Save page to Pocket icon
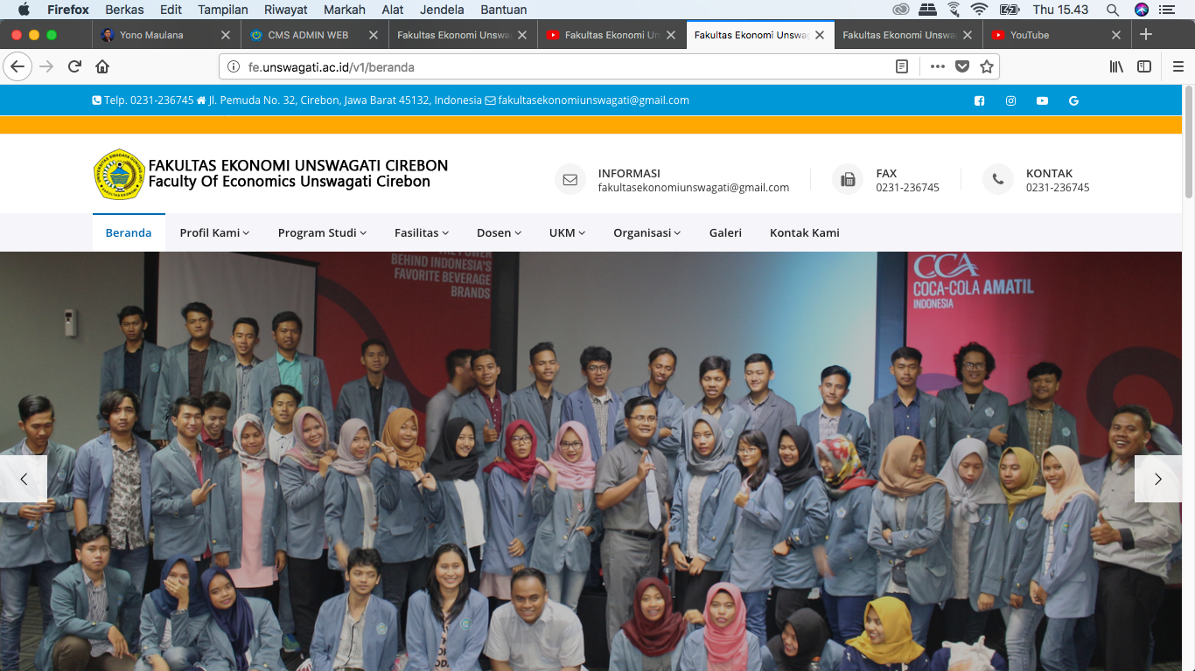The height and width of the screenshot is (671, 1195). [x=962, y=66]
